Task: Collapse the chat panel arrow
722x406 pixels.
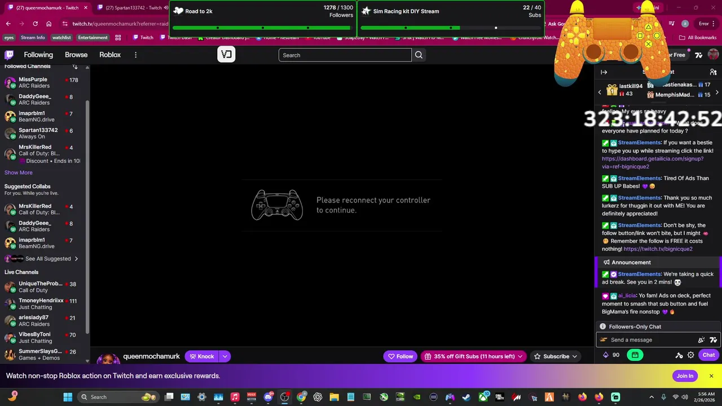Action: 604,72
